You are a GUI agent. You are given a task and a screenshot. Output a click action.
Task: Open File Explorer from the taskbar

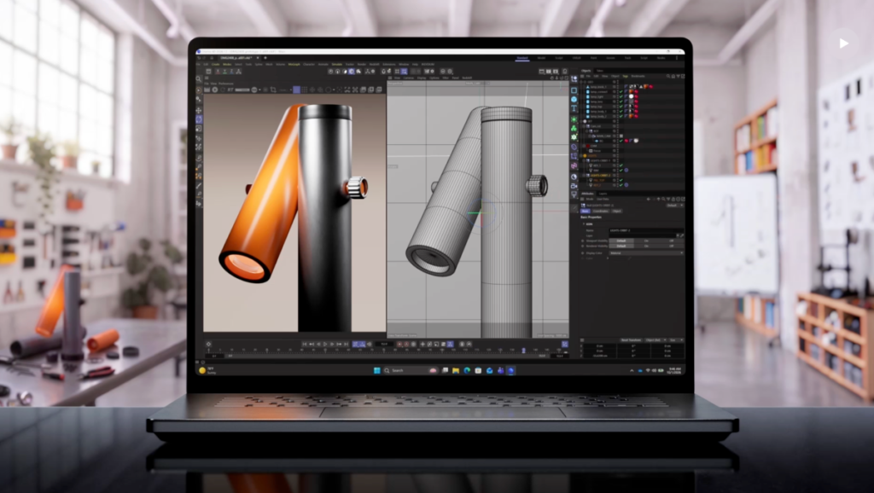tap(456, 370)
